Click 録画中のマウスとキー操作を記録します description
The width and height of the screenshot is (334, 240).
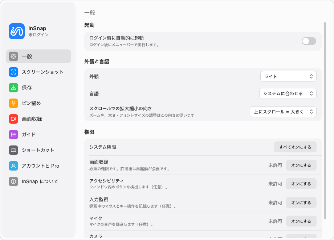[133, 206]
